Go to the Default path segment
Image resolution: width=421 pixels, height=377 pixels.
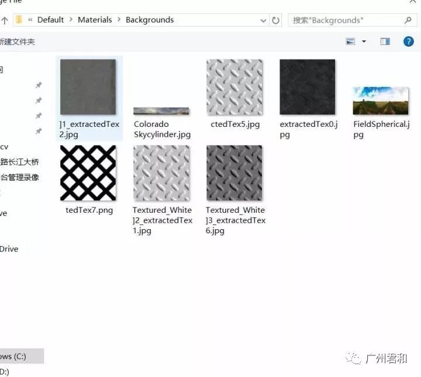click(x=50, y=20)
